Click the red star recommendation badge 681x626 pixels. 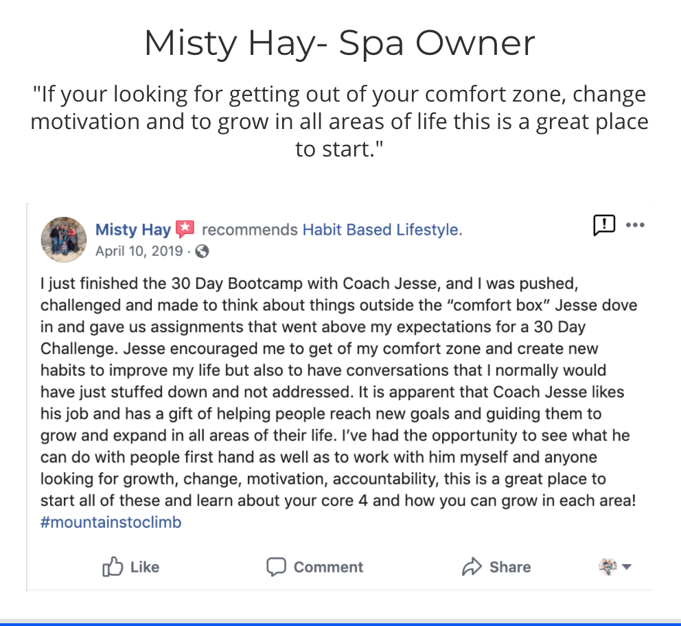coord(185,229)
